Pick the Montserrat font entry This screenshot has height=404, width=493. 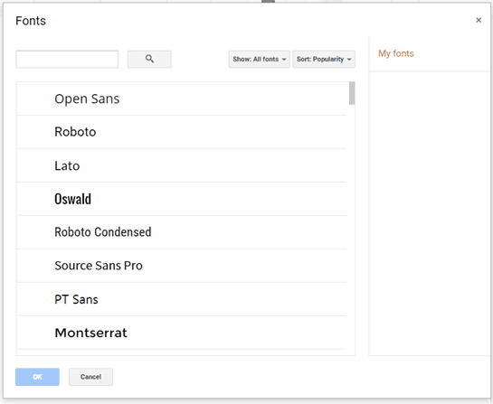[182, 333]
